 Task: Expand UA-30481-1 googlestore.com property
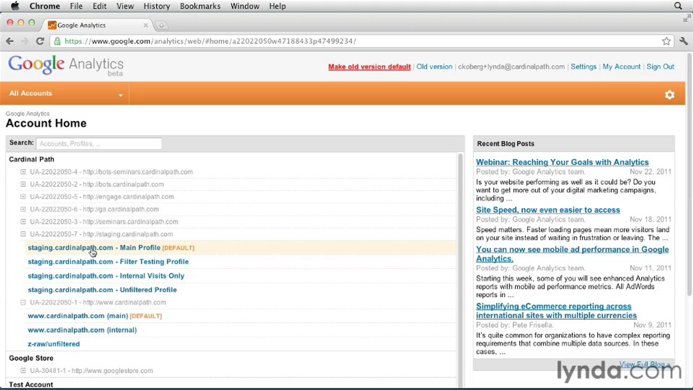pos(23,370)
